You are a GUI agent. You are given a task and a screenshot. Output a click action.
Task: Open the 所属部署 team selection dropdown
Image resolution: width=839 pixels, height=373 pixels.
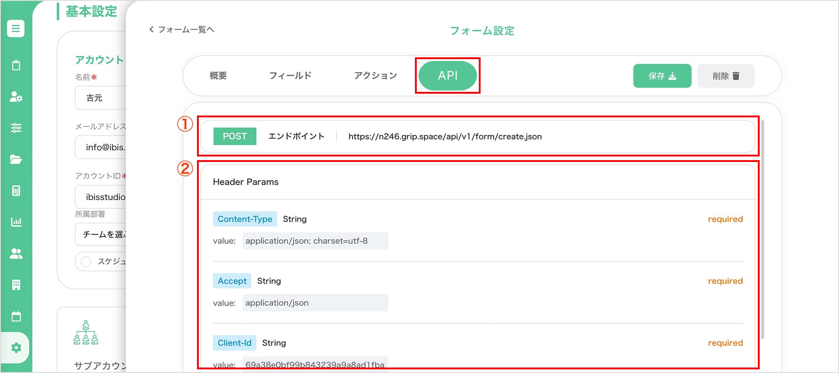coord(100,234)
